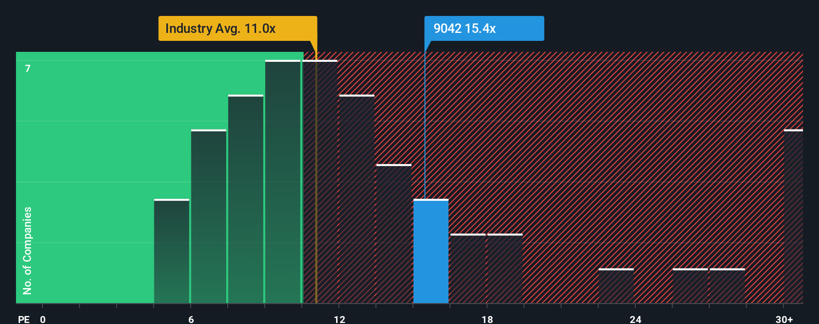Screen dimensions: 819x324
Task: Click the short bar near PE 23
Action: 616,286
